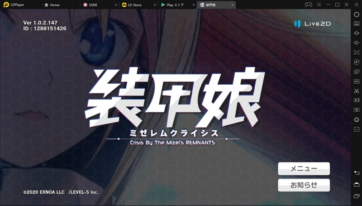The width and height of the screenshot is (362, 206).
Task: Close the LD Store tab
Action: [155, 5]
